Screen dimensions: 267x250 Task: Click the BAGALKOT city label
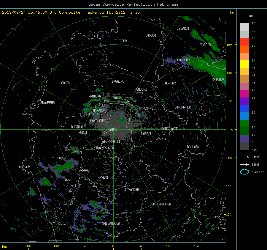click(x=119, y=81)
